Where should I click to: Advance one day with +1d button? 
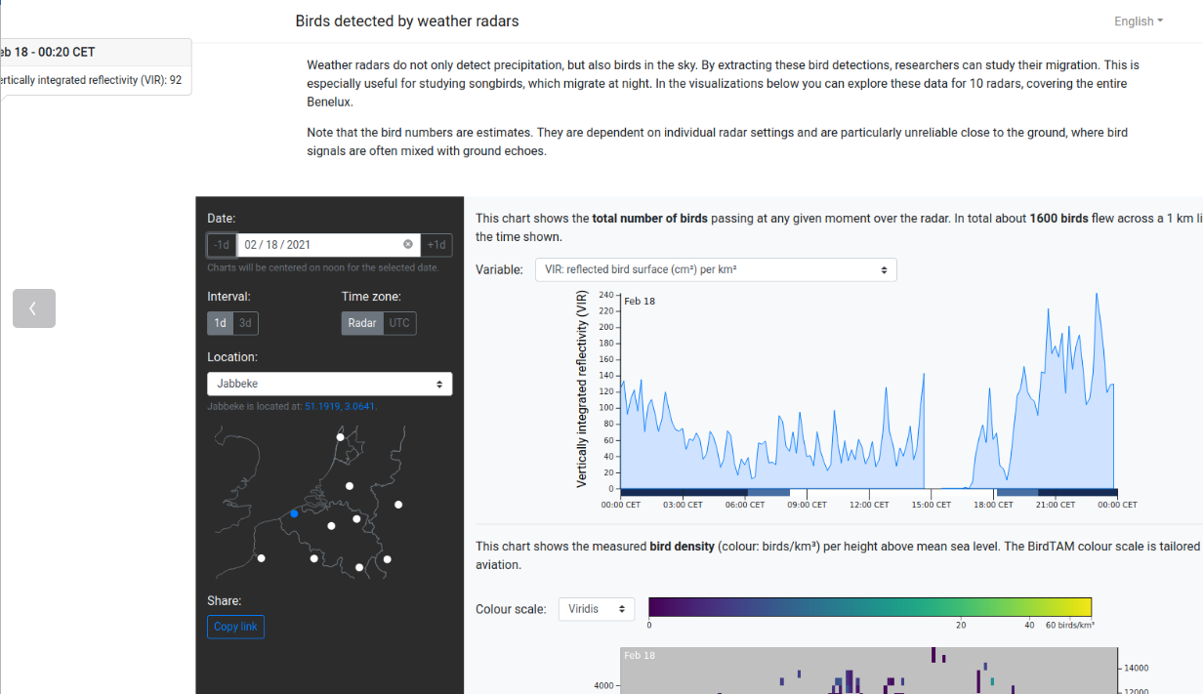[437, 244]
